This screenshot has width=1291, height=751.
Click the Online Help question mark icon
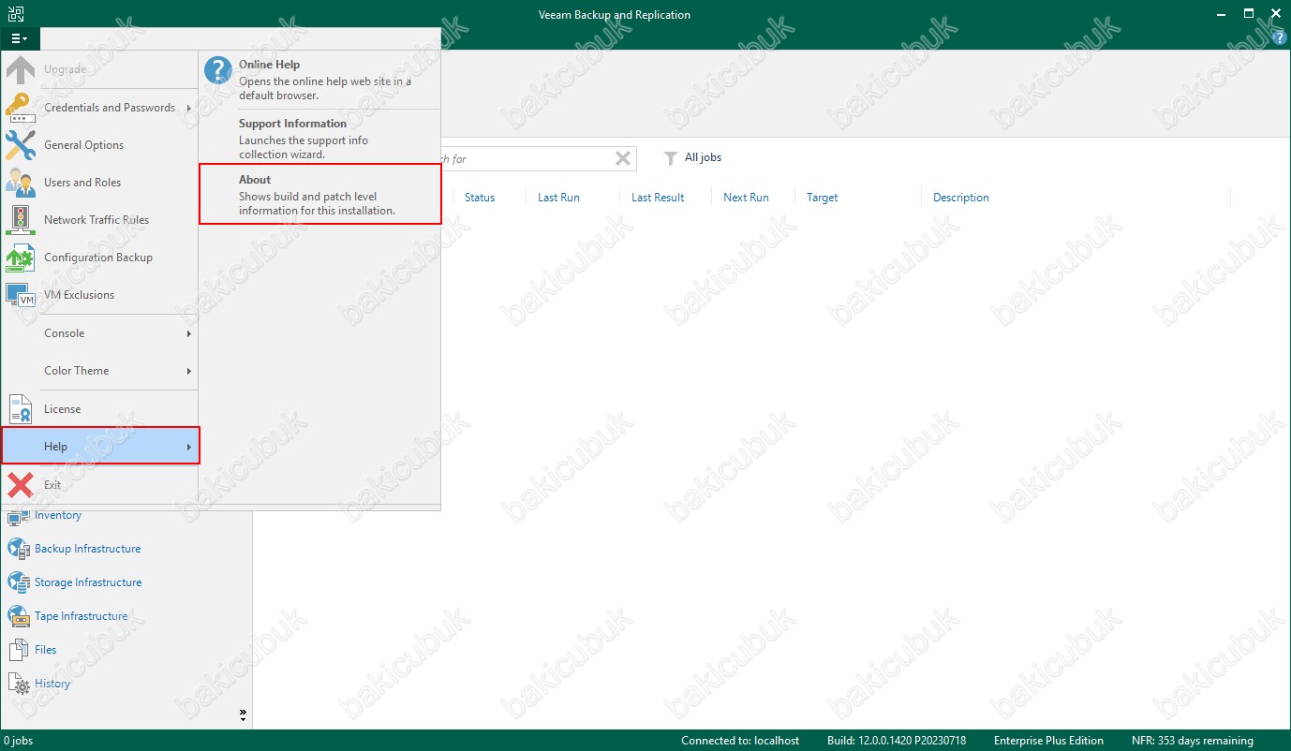(218, 71)
